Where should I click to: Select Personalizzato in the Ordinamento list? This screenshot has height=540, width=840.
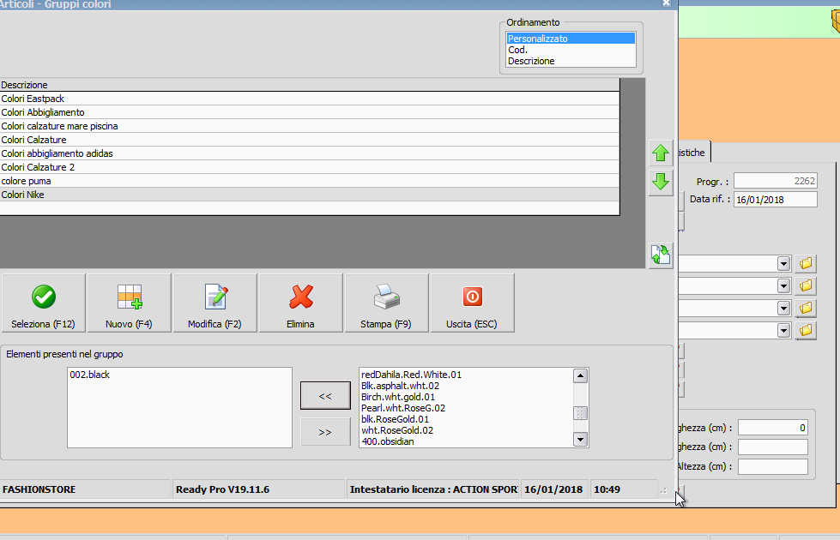click(x=571, y=39)
